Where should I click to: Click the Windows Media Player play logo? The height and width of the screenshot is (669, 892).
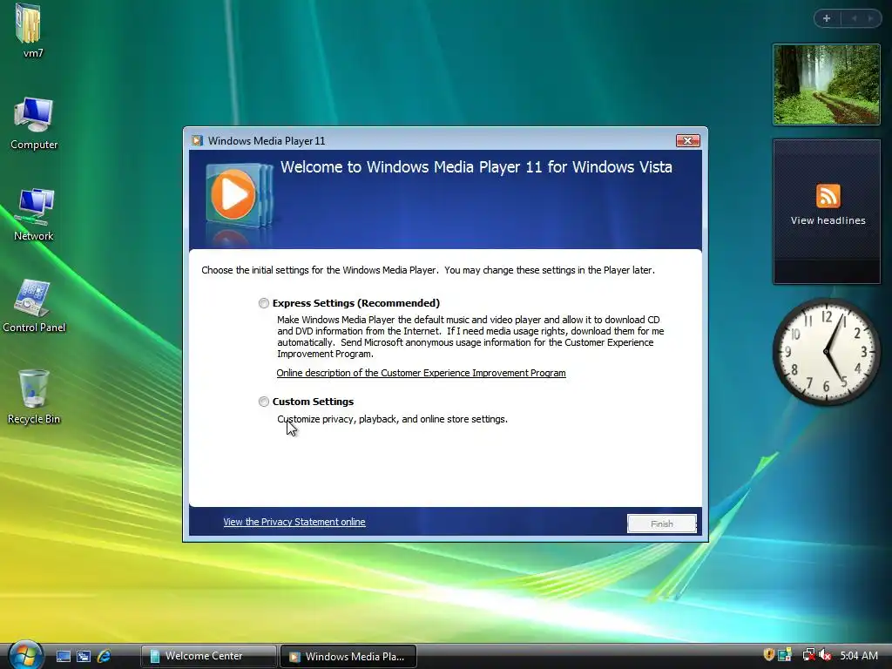(x=233, y=195)
